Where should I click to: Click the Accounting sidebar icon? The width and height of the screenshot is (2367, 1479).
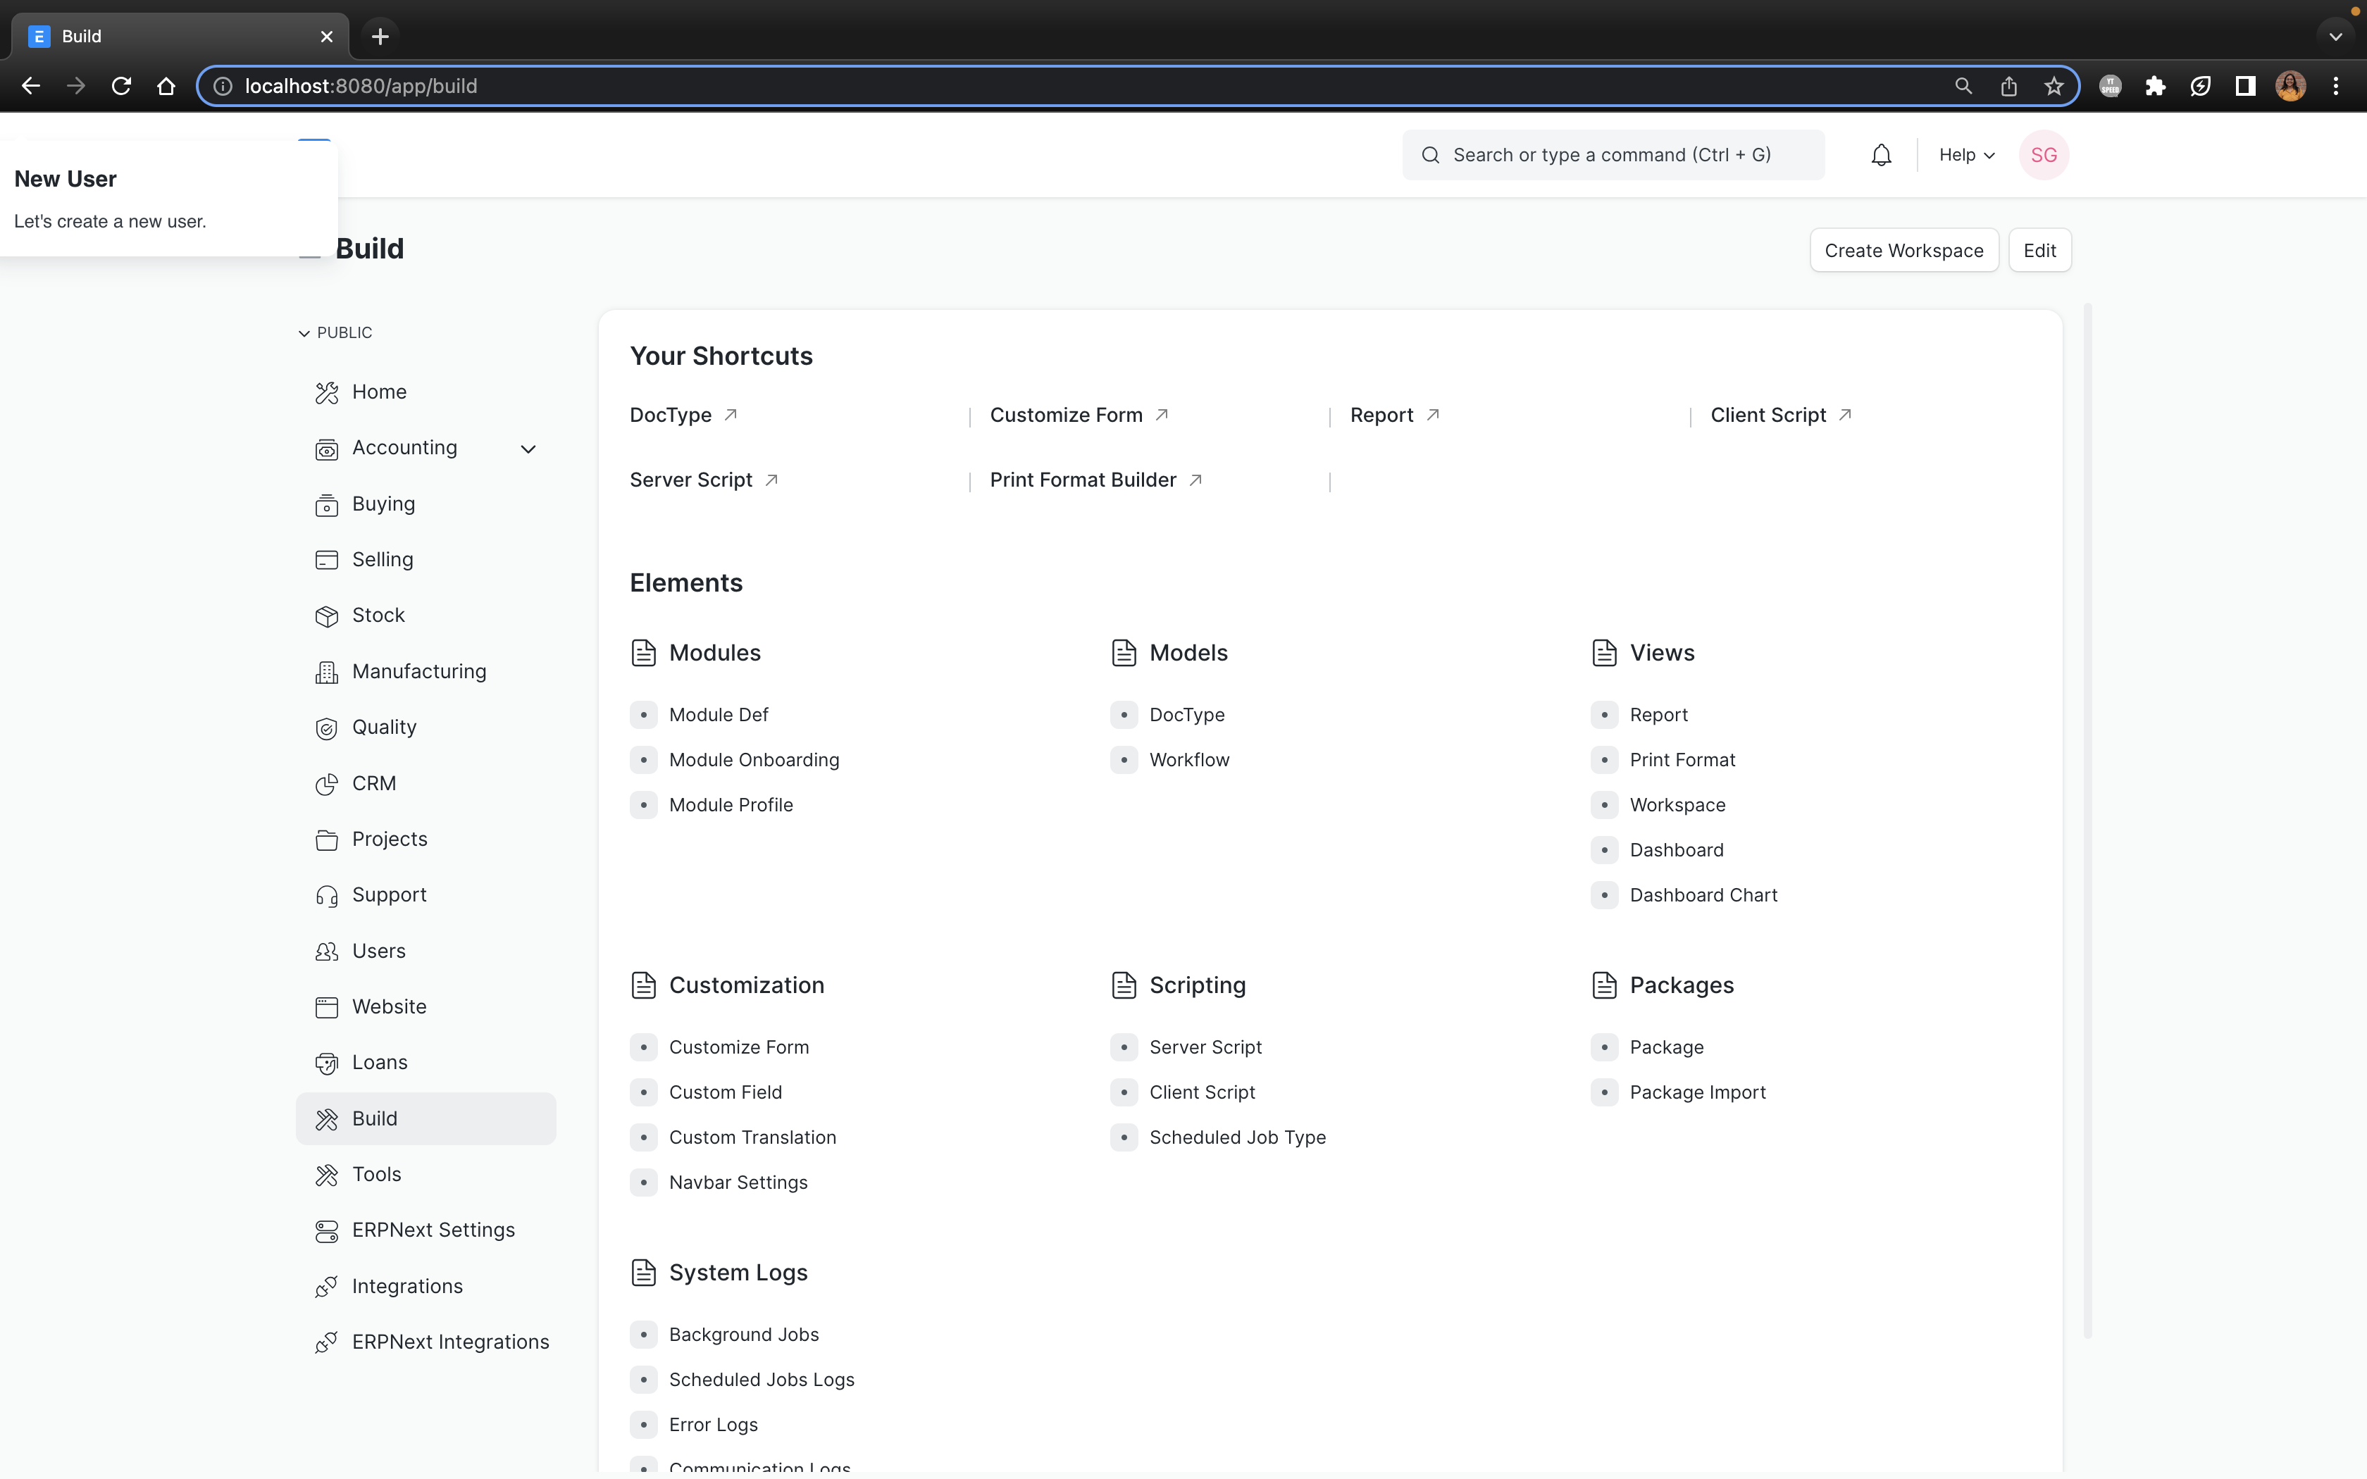click(x=325, y=448)
